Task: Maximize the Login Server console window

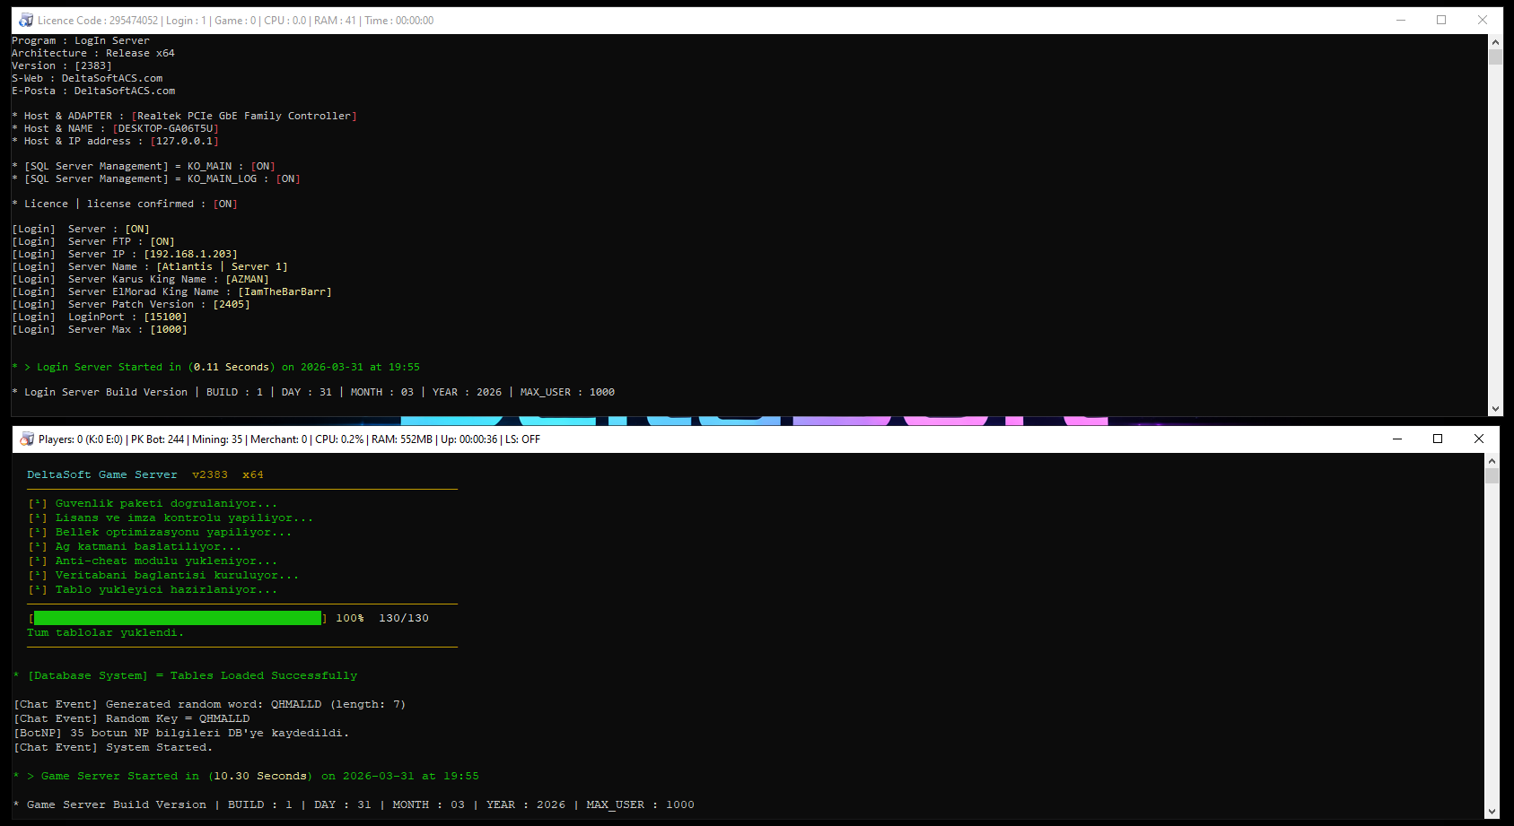Action: tap(1441, 20)
